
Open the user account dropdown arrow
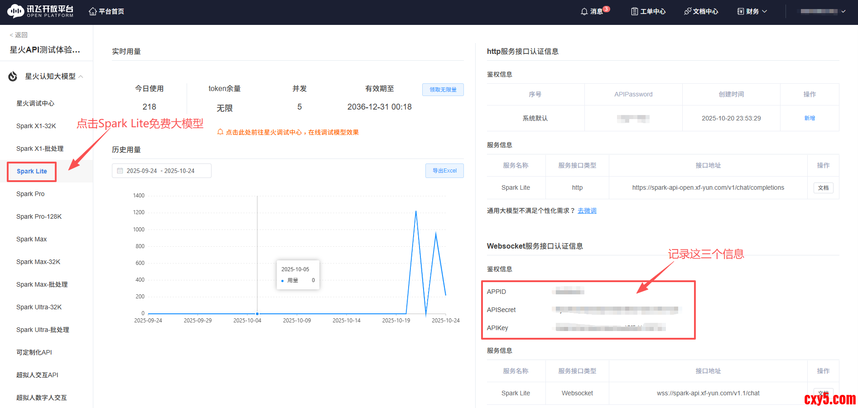click(x=844, y=11)
